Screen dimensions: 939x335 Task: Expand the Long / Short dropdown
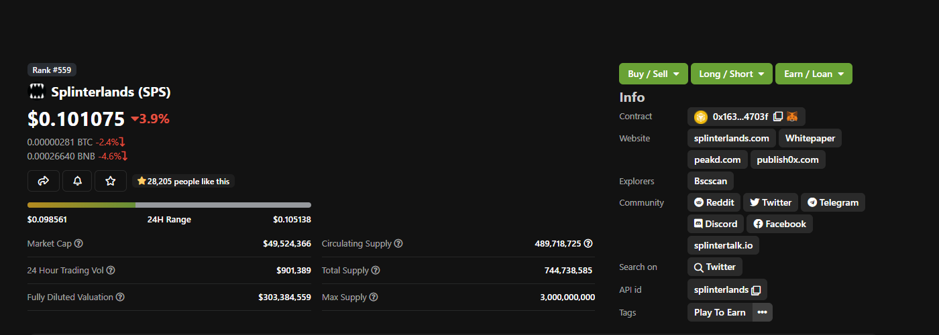click(x=732, y=74)
